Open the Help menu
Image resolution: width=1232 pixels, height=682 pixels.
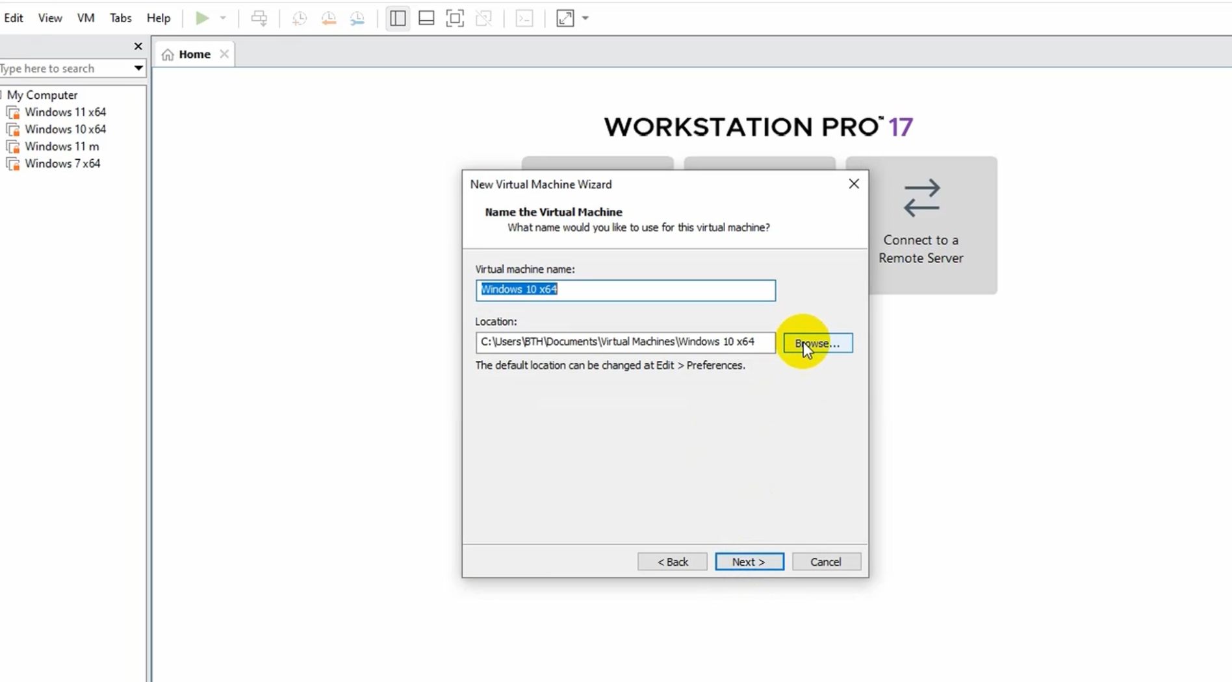[159, 18]
